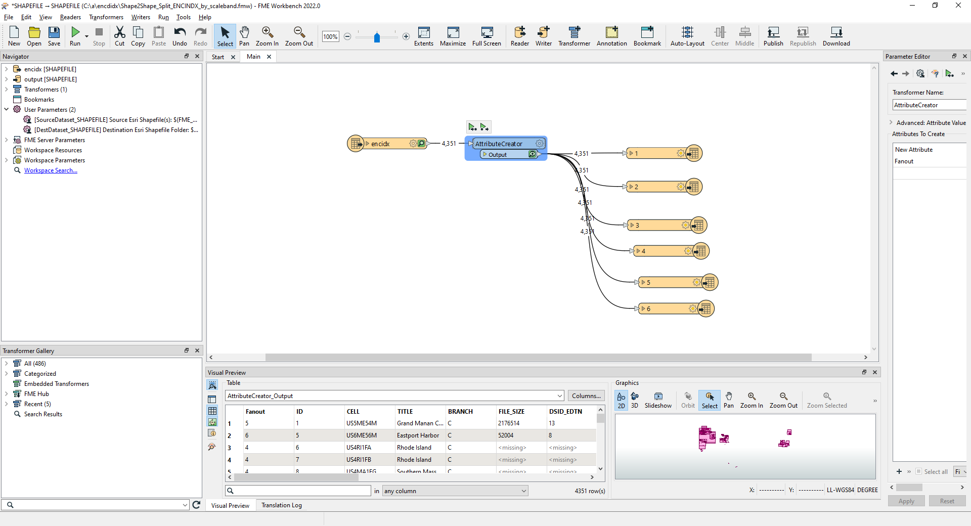Click the Zoom In magnifier in main toolbar

pyautogui.click(x=267, y=36)
